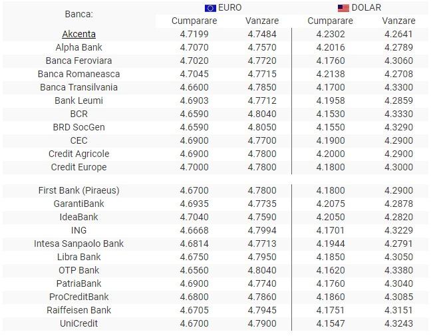Select Raiffeisen Bank in the list

coord(79,310)
